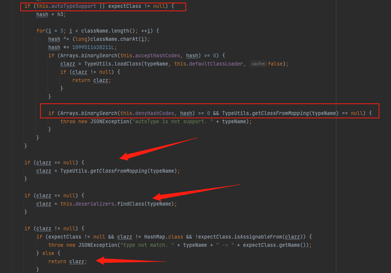Click the else keyword
The image size is (391, 273).
48,253
